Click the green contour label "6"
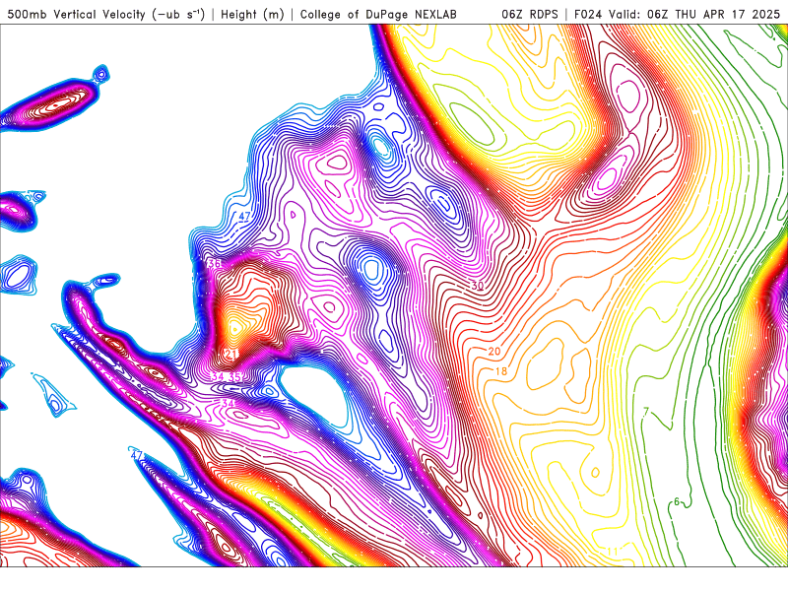 click(x=677, y=501)
